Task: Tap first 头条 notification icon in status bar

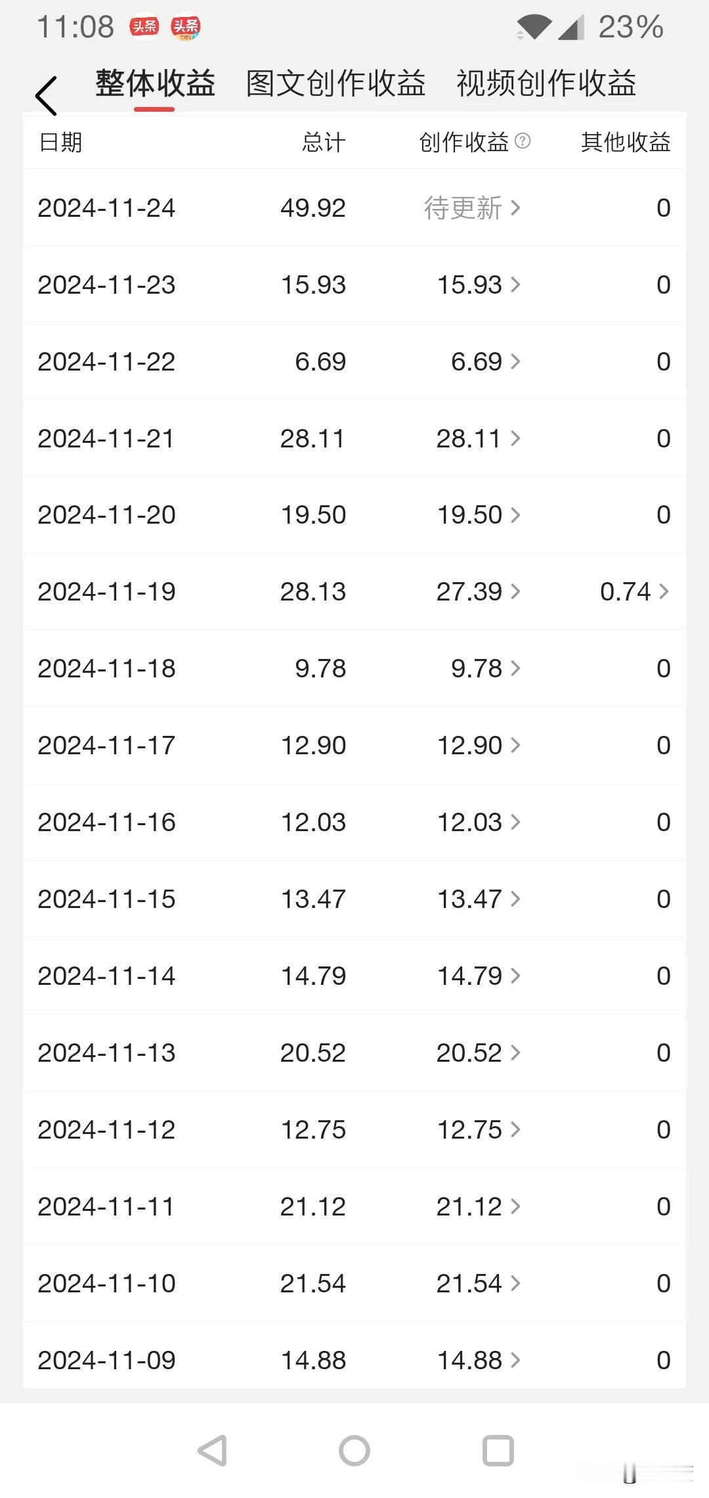Action: click(144, 27)
